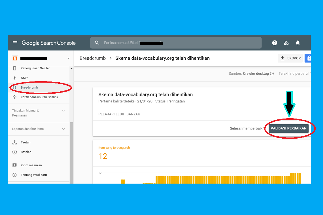The width and height of the screenshot is (323, 215).
Task: Expand Laporan dan fitur lama section
Action: click(39, 129)
